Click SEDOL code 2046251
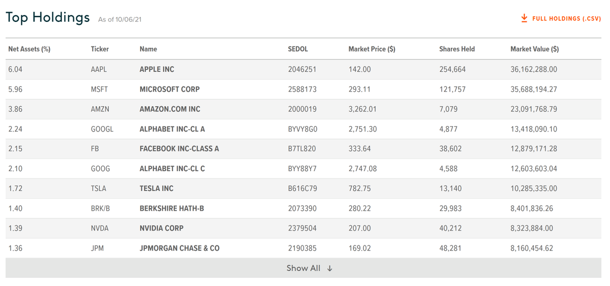The image size is (610, 286). coord(302,69)
